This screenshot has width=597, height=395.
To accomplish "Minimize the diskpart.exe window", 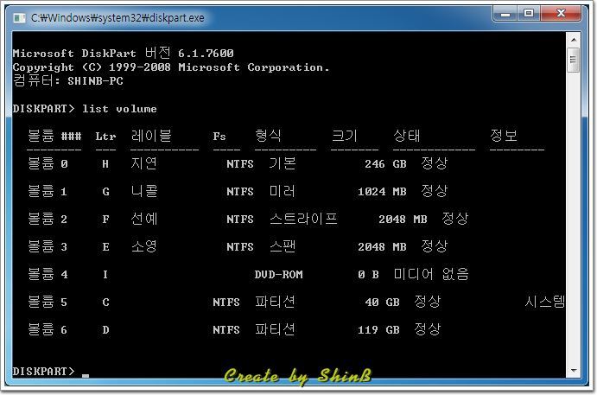I will [x=505, y=14].
